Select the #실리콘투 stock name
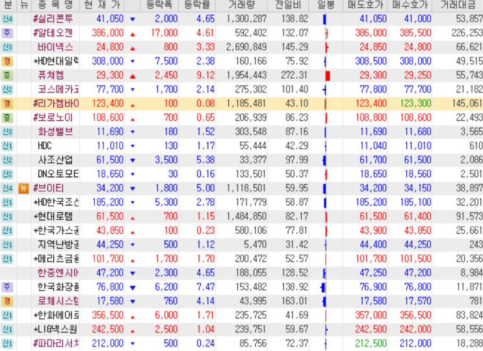483x351 pixels. 53,19
